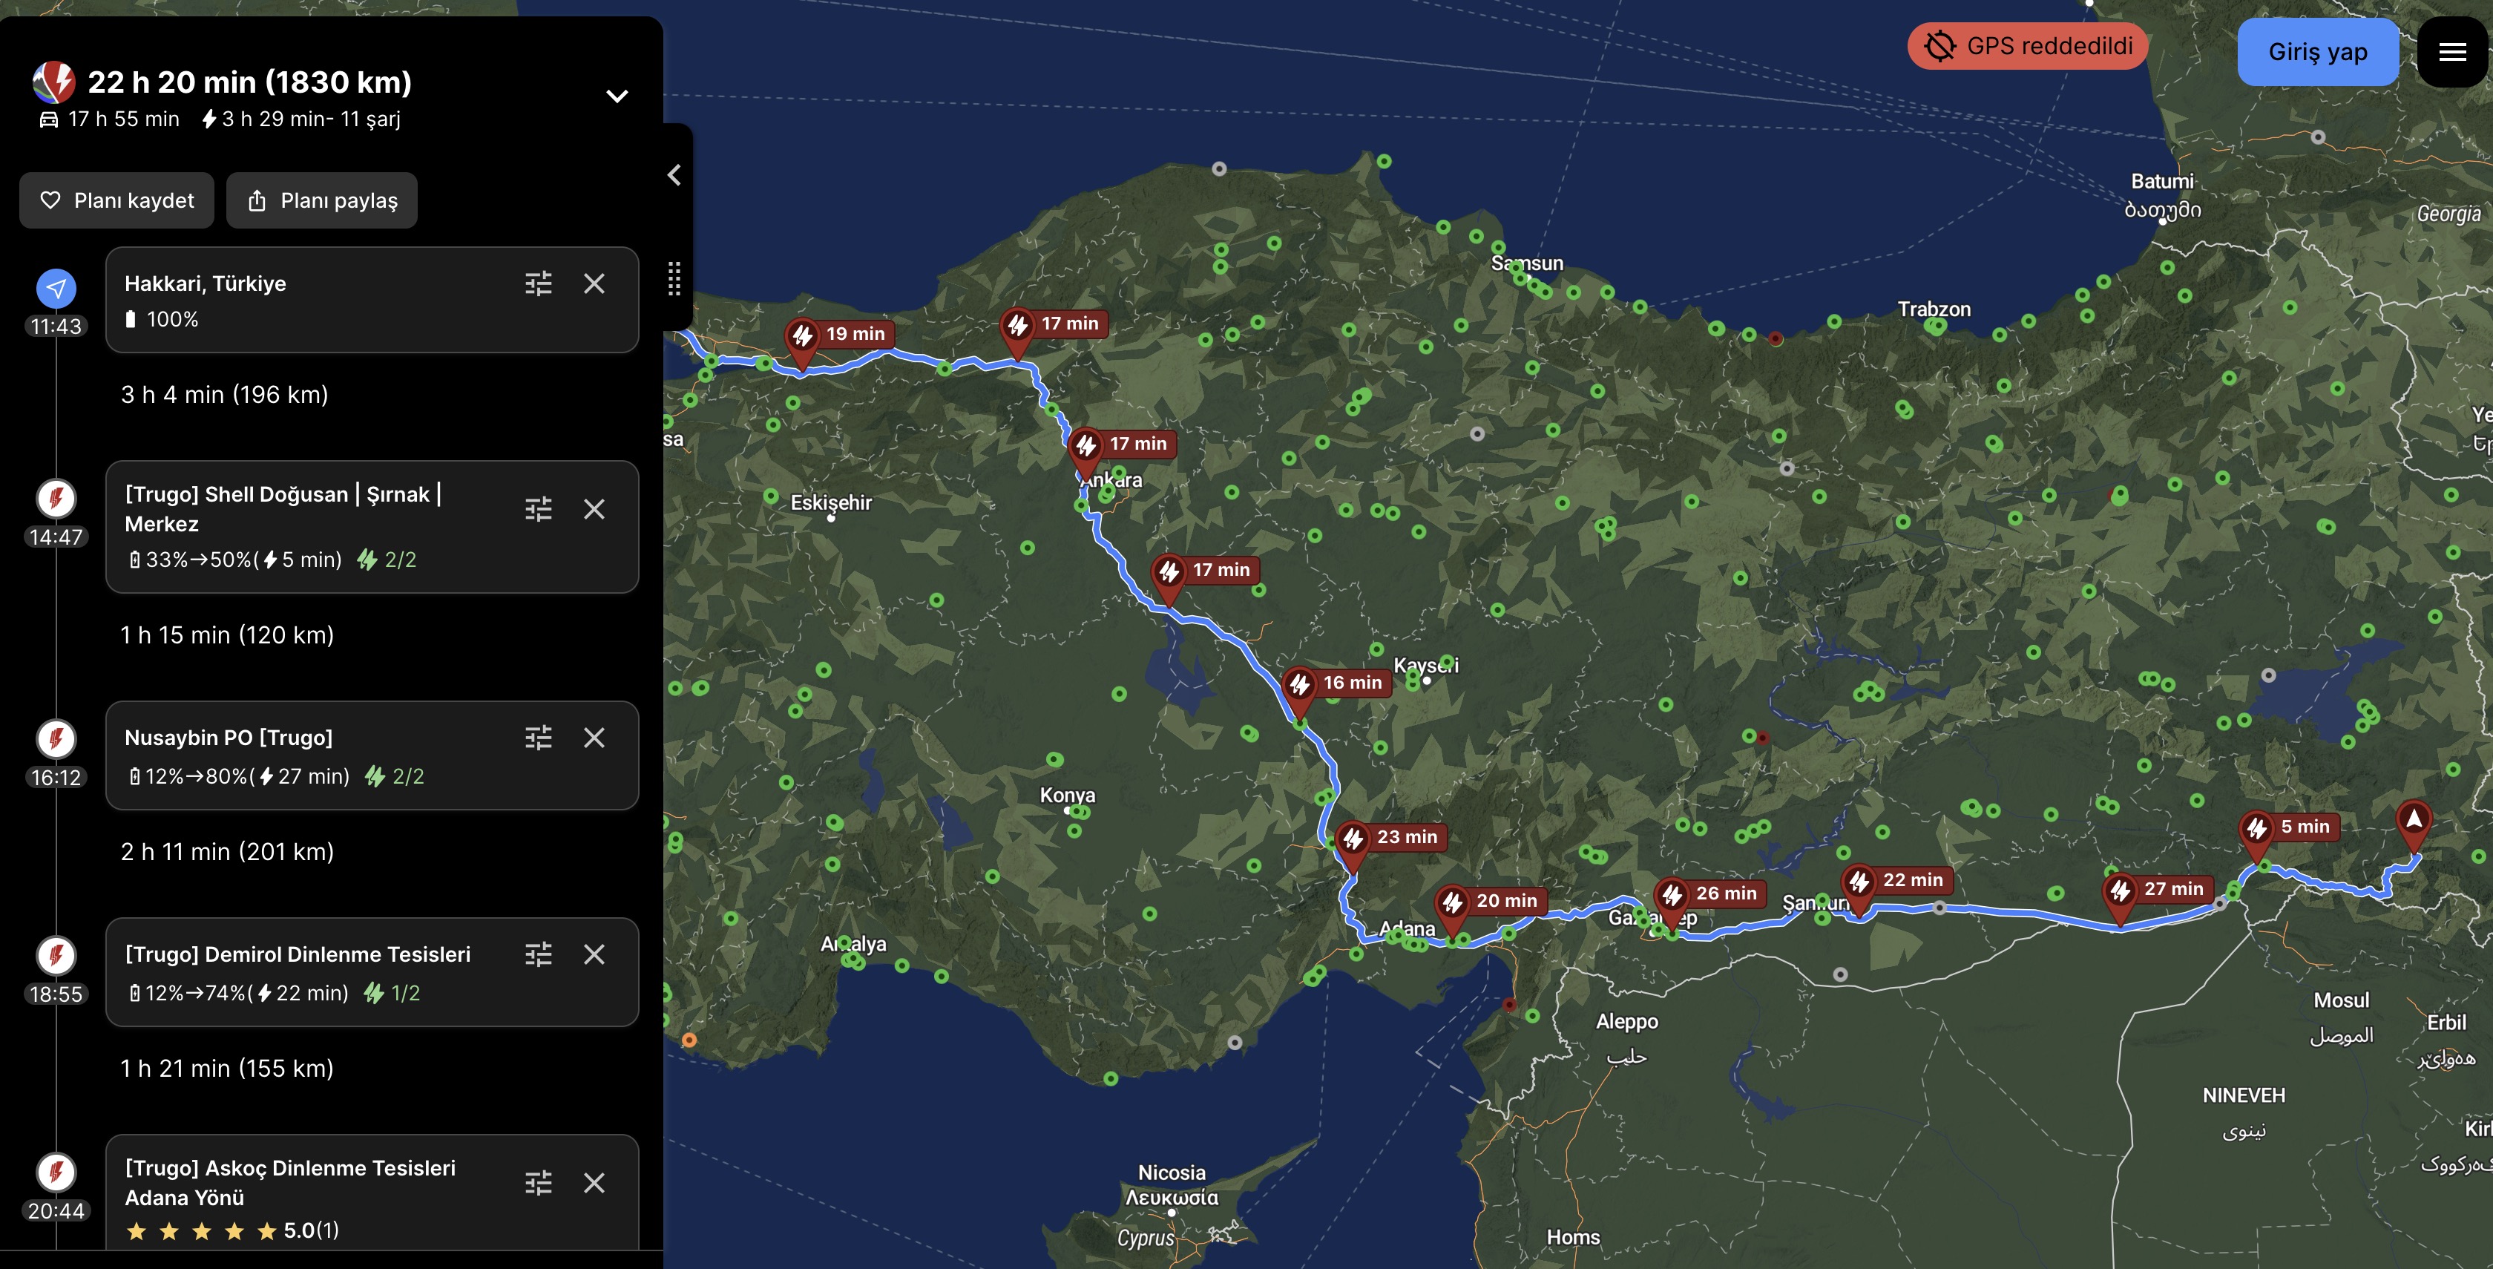Click the 1 h 21 min (155 km) leg
Image resolution: width=2493 pixels, height=1269 pixels.
pyautogui.click(x=228, y=1069)
